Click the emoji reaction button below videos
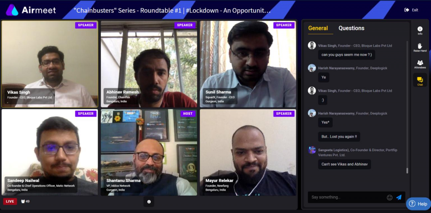This screenshot has height=213, width=431. pos(149,202)
